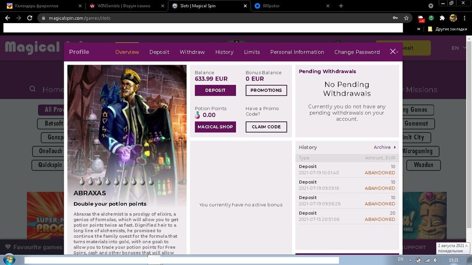The height and width of the screenshot is (265, 472).
Task: Open the Windows Start menu orb
Action: pyautogui.click(x=9, y=260)
